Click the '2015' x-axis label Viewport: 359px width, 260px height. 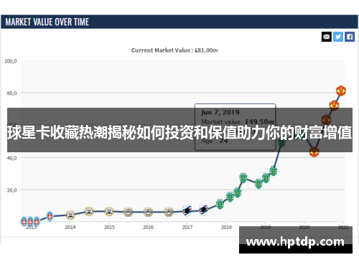click(x=109, y=227)
